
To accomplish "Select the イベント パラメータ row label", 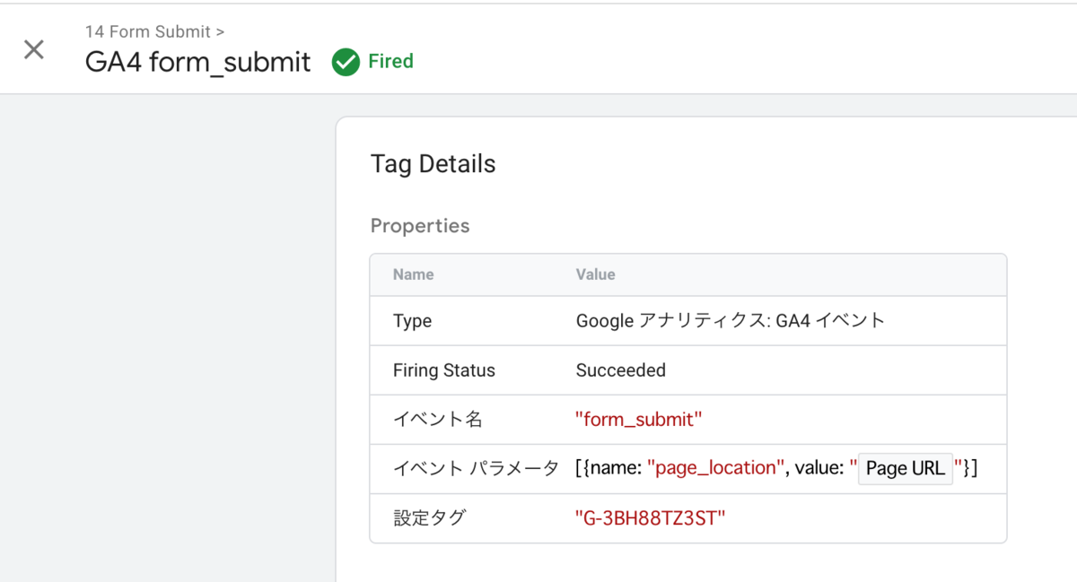I will 476,468.
